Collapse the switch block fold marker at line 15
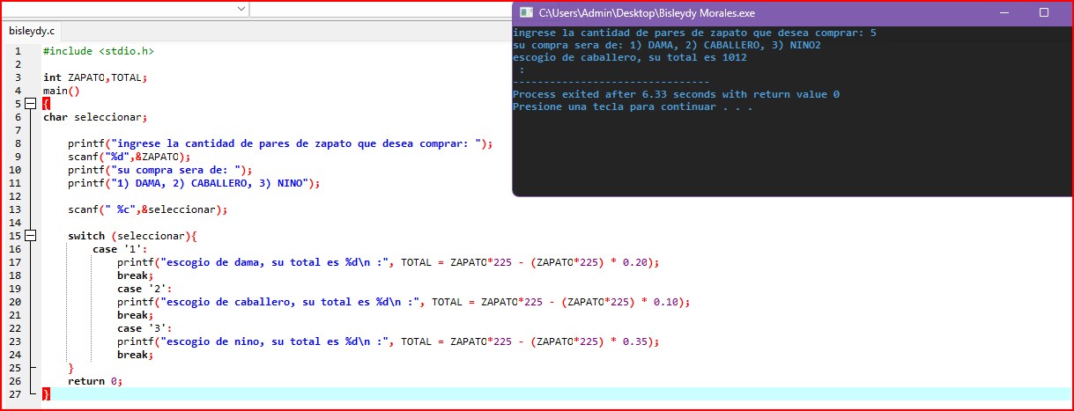Image resolution: width=1074 pixels, height=411 pixels. click(x=32, y=236)
